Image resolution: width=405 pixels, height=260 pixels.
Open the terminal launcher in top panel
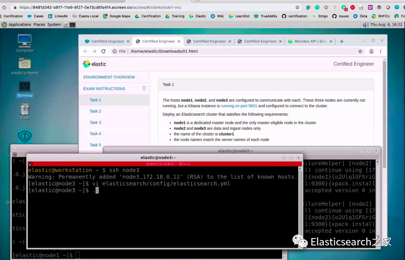pos(73,25)
